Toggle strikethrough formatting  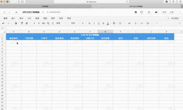(103, 23)
